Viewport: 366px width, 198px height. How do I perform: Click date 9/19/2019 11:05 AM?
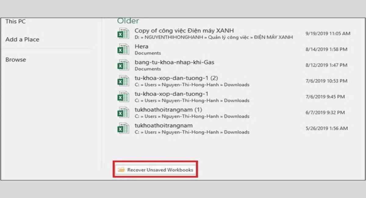point(328,34)
